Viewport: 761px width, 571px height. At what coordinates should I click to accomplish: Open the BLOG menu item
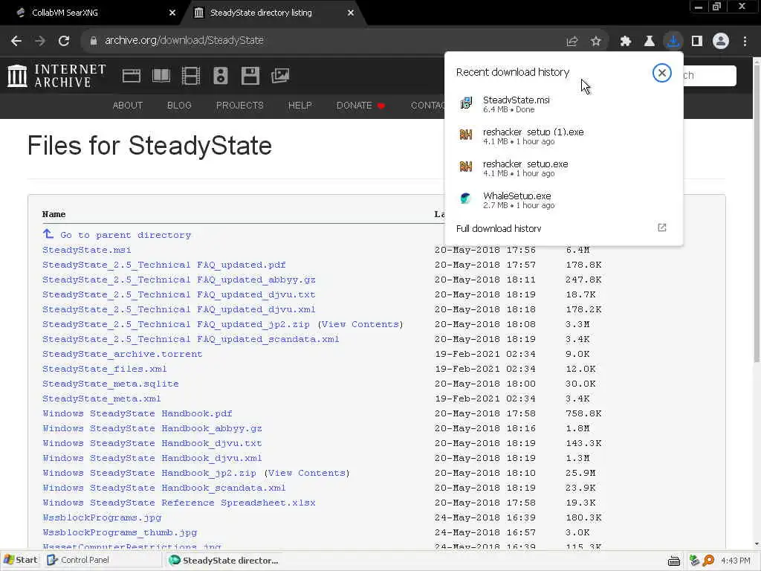179,106
